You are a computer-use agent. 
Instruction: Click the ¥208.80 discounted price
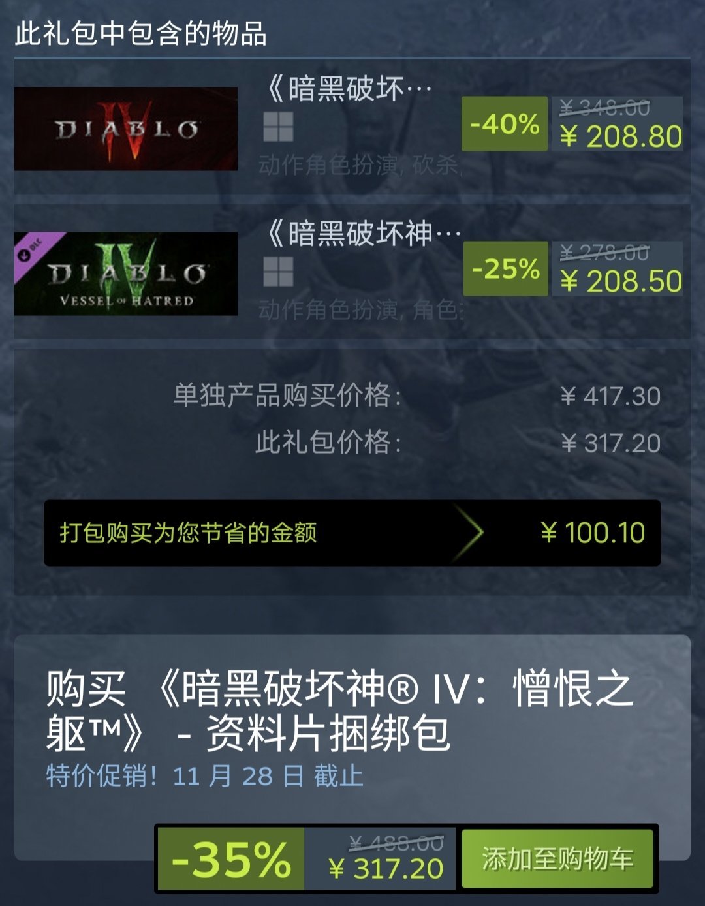tap(621, 137)
